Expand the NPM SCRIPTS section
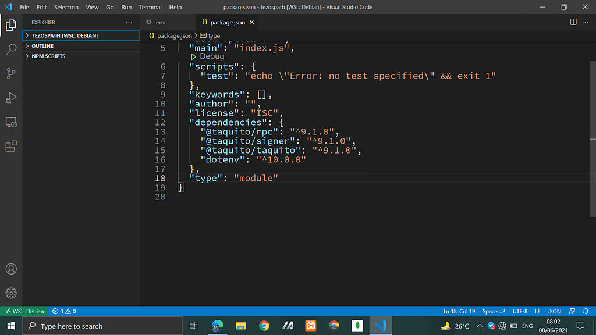Viewport: 596px width, 335px height. click(81, 56)
